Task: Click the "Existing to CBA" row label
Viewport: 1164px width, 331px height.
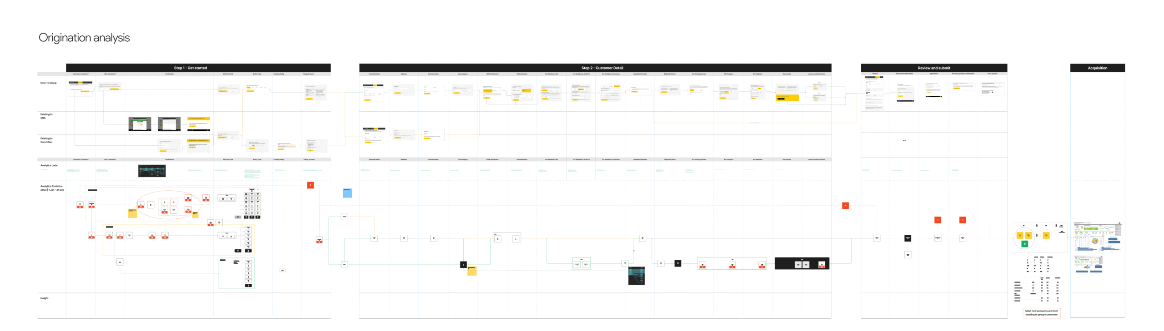Action: pos(46,116)
